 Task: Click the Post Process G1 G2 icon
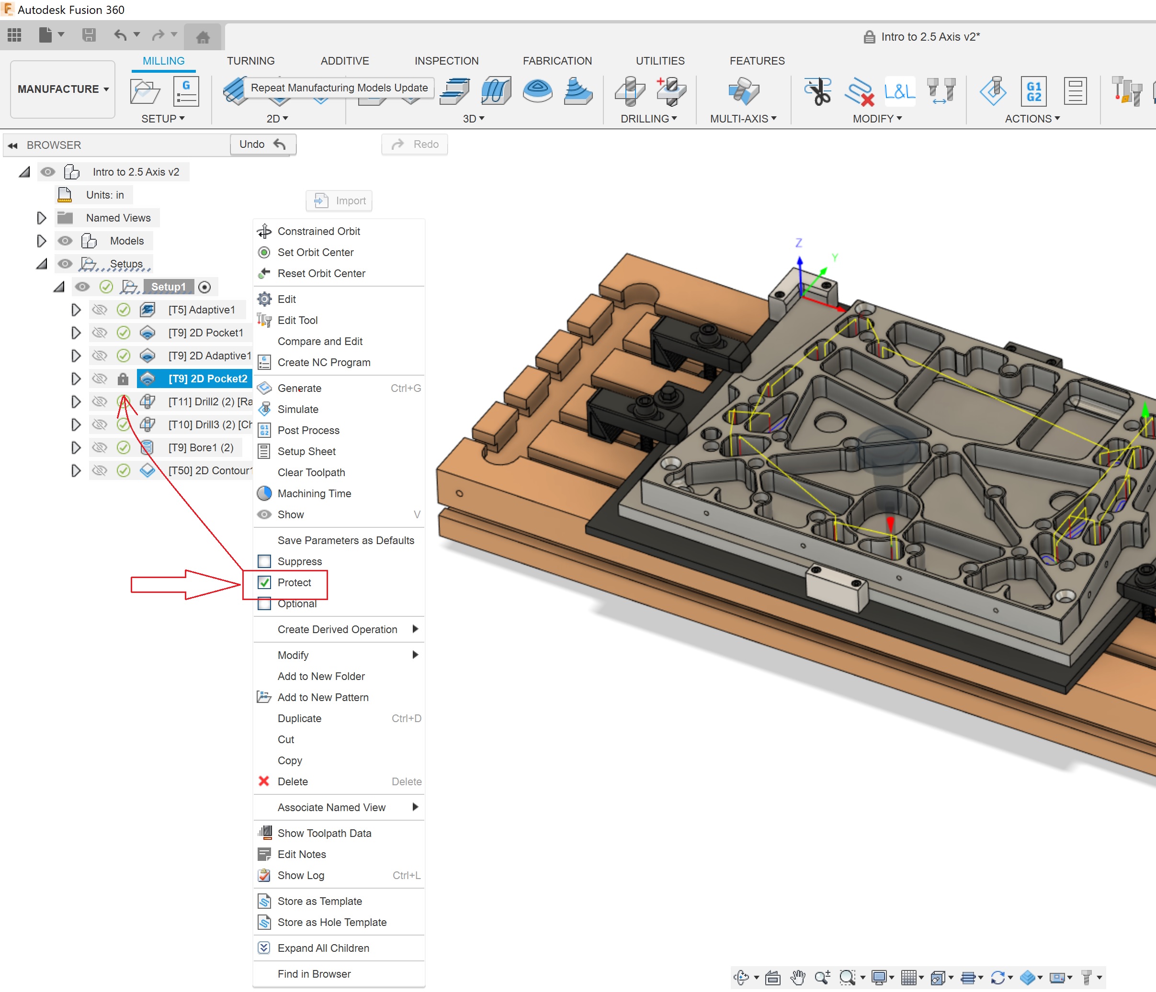pos(1033,91)
